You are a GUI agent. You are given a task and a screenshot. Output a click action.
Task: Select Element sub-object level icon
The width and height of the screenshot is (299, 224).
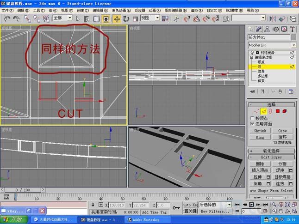point(285,111)
